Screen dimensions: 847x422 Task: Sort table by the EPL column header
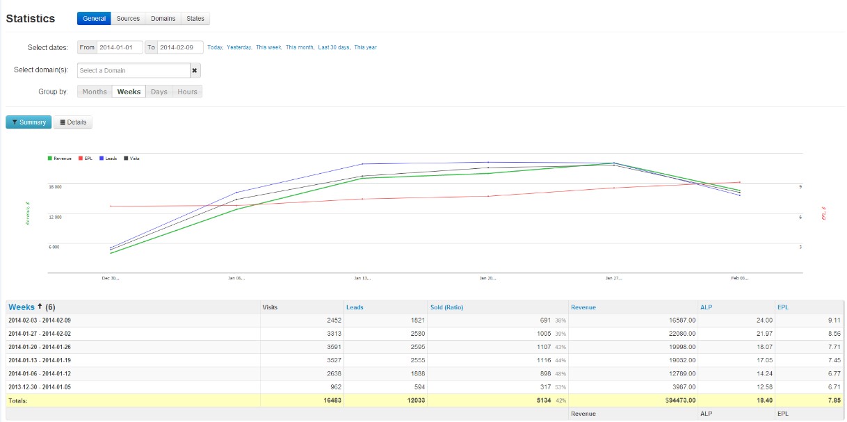point(784,307)
